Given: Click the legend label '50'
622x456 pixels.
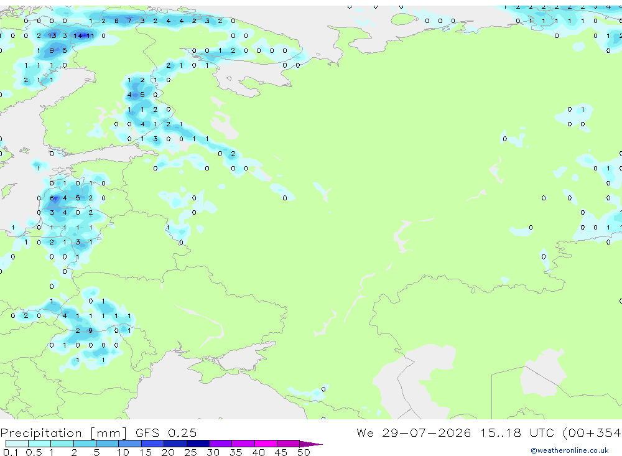Looking at the screenshot, I should [x=304, y=452].
